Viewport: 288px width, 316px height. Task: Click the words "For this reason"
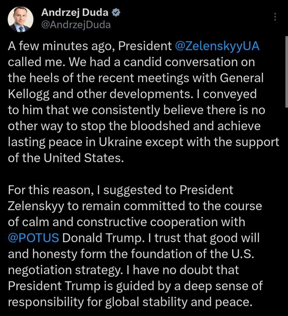coord(49,190)
